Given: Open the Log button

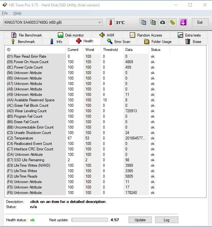Looking at the screenshot, I should click(167, 220).
